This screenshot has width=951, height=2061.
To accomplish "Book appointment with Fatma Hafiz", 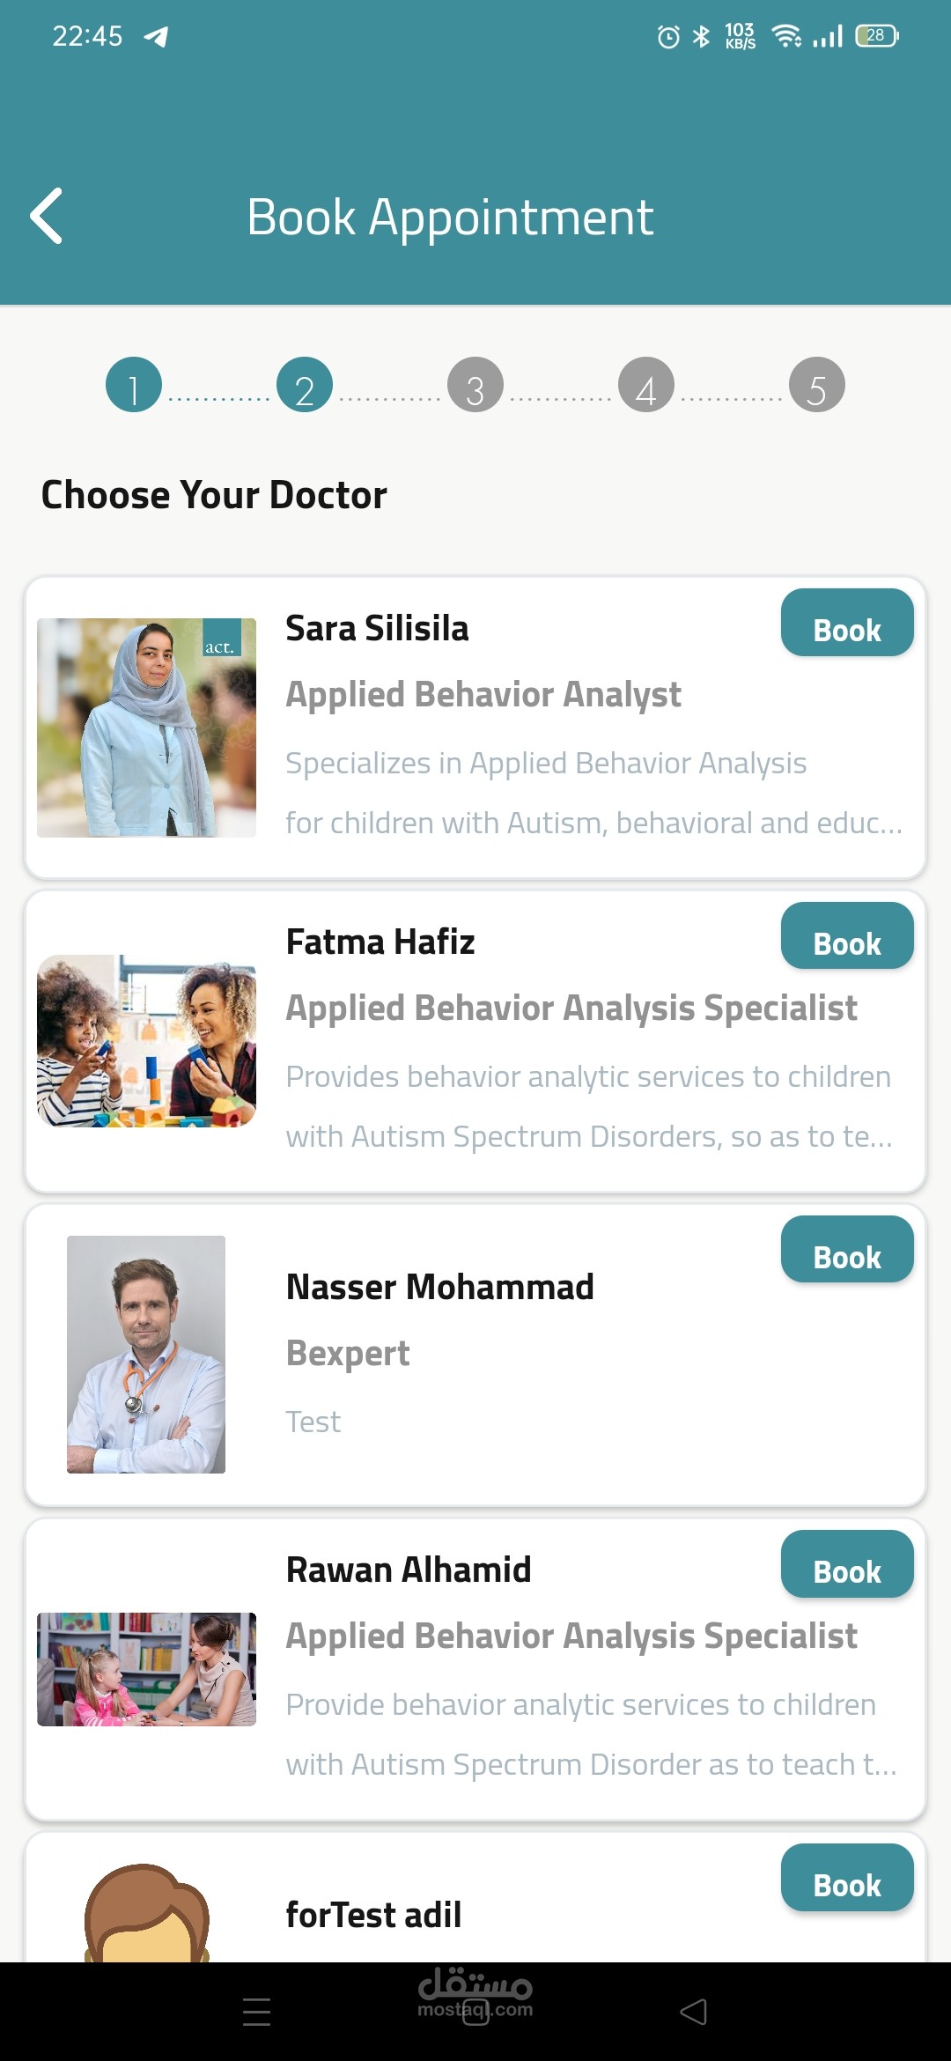I will (846, 937).
